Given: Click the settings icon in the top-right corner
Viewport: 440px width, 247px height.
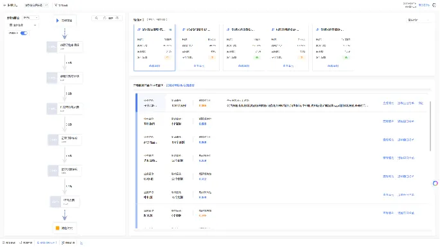Looking at the screenshot, I should point(434,5).
